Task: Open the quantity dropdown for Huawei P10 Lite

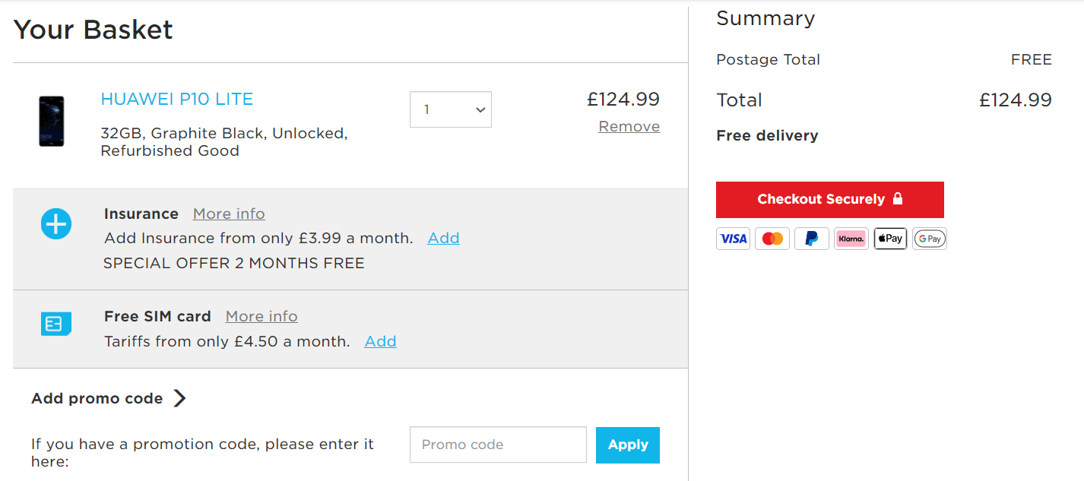Action: [451, 109]
